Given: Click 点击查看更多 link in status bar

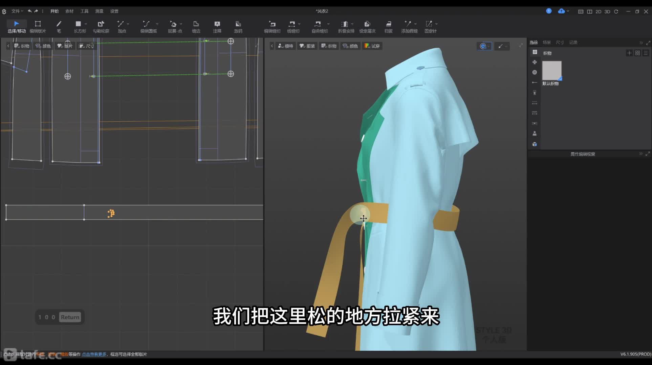Looking at the screenshot, I should [x=94, y=354].
